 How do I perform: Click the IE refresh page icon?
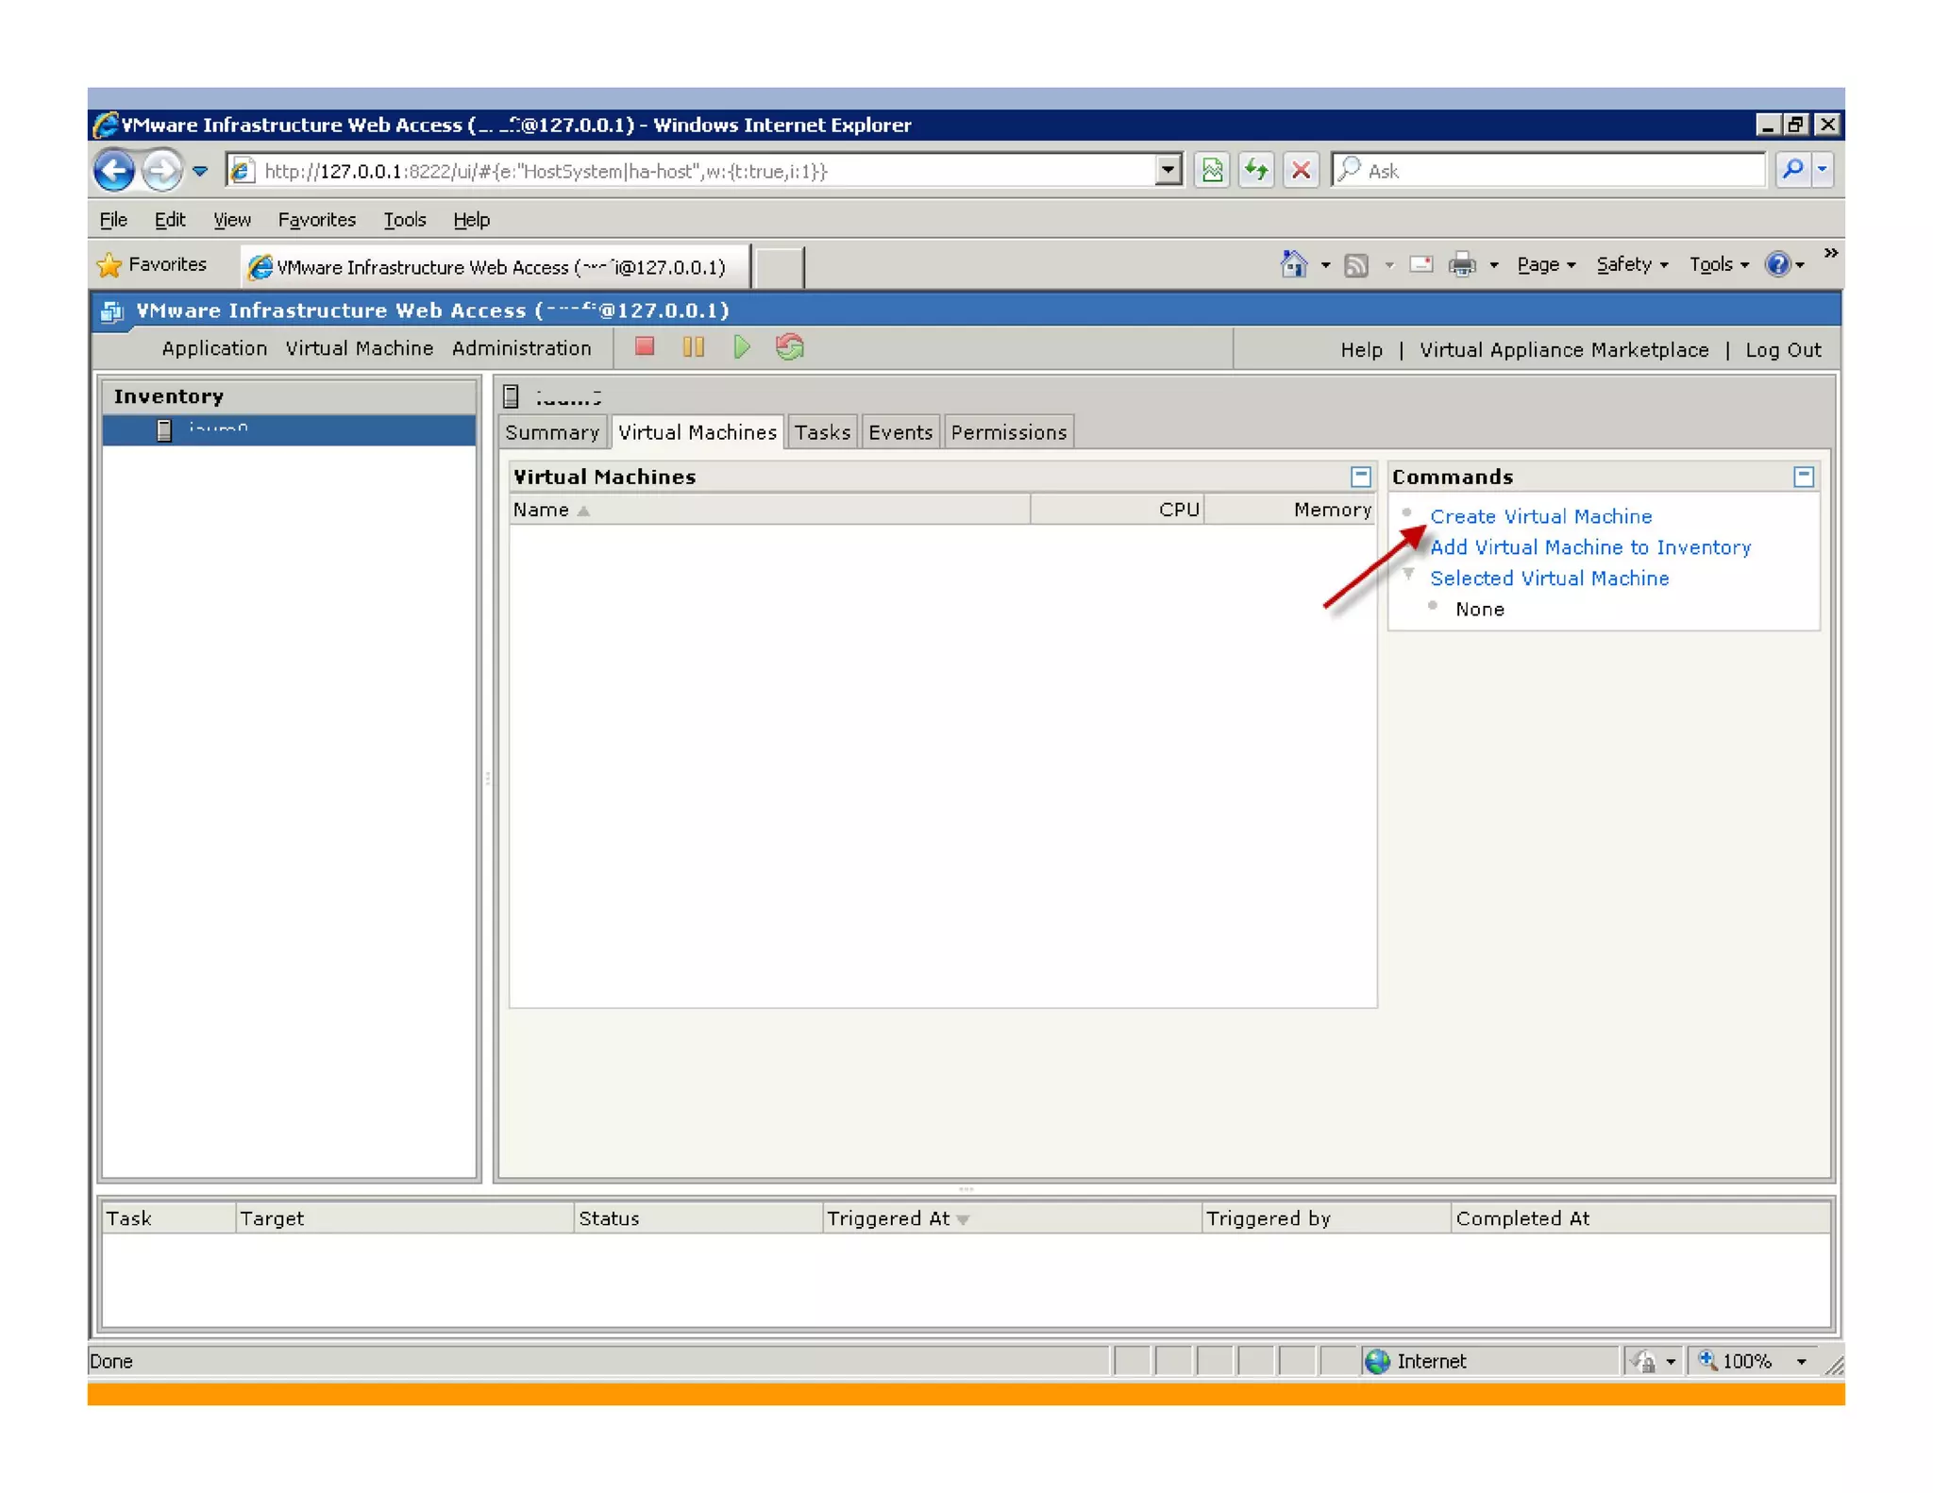pos(1256,171)
